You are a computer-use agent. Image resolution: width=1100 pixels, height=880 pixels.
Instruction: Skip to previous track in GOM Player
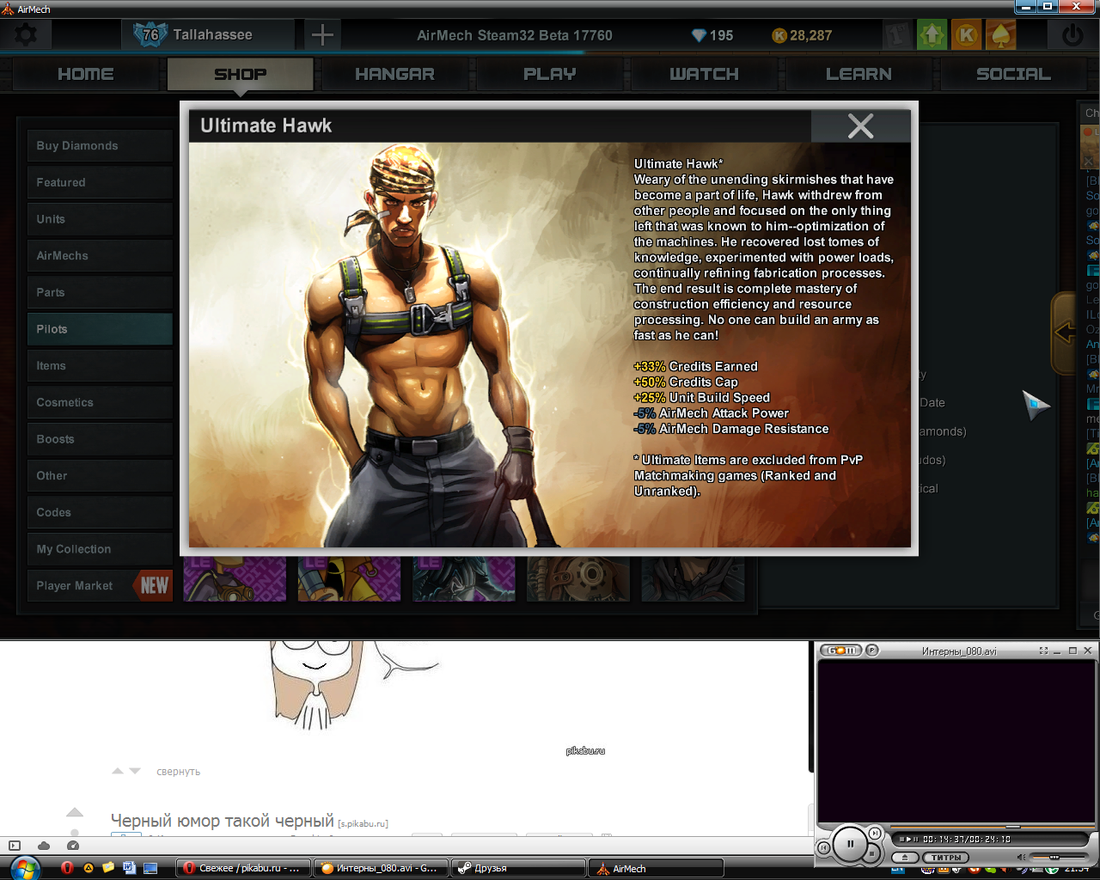point(823,848)
